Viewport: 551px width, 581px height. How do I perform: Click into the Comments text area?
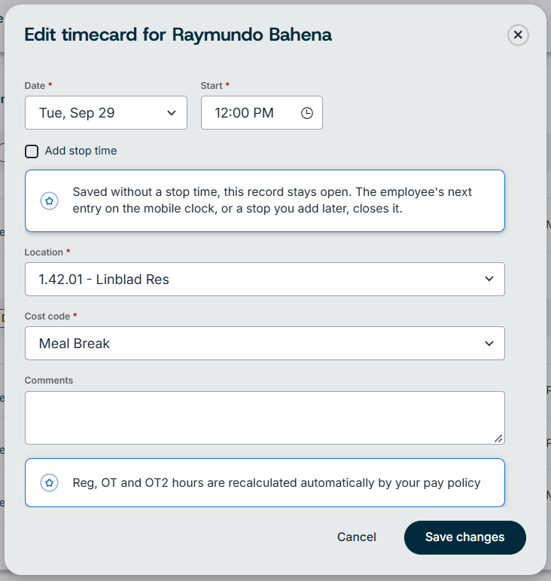[x=264, y=417]
